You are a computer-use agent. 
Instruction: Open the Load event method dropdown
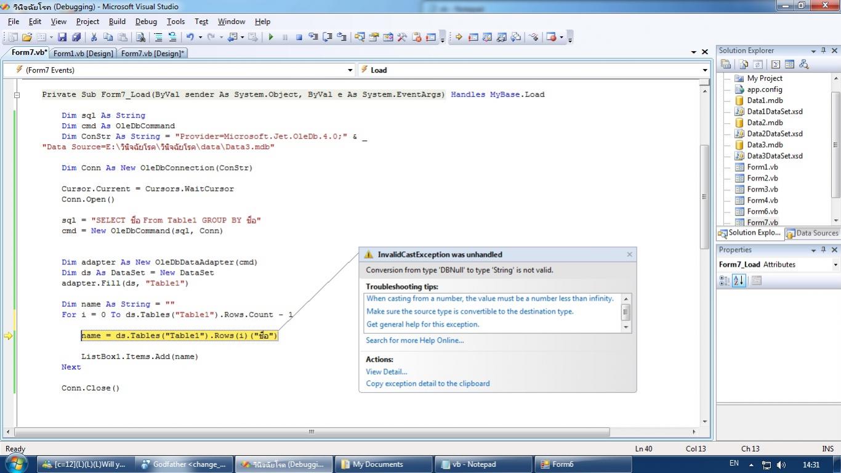[x=704, y=70]
